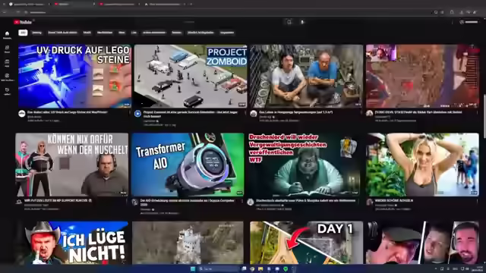Select the 'Live' filter chip
486x273 pixels.
coord(134,33)
